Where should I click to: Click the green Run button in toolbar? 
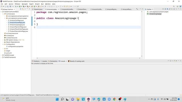click(20, 7)
